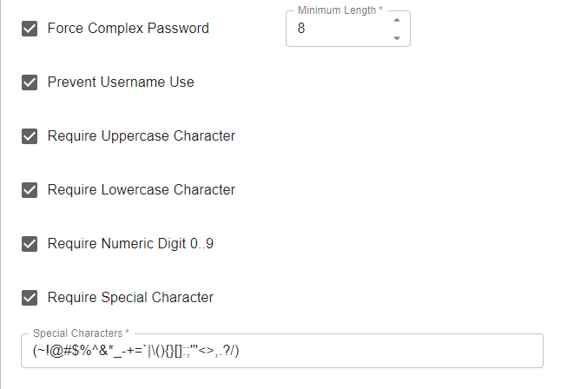The width and height of the screenshot is (561, 389).
Task: Disable the Prevent Username Use checkbox
Action: [30, 82]
